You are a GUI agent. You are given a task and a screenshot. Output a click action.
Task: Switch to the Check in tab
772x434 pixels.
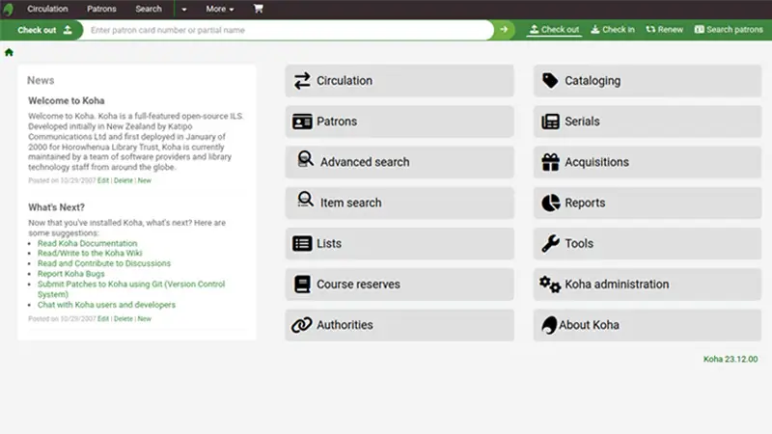click(613, 30)
